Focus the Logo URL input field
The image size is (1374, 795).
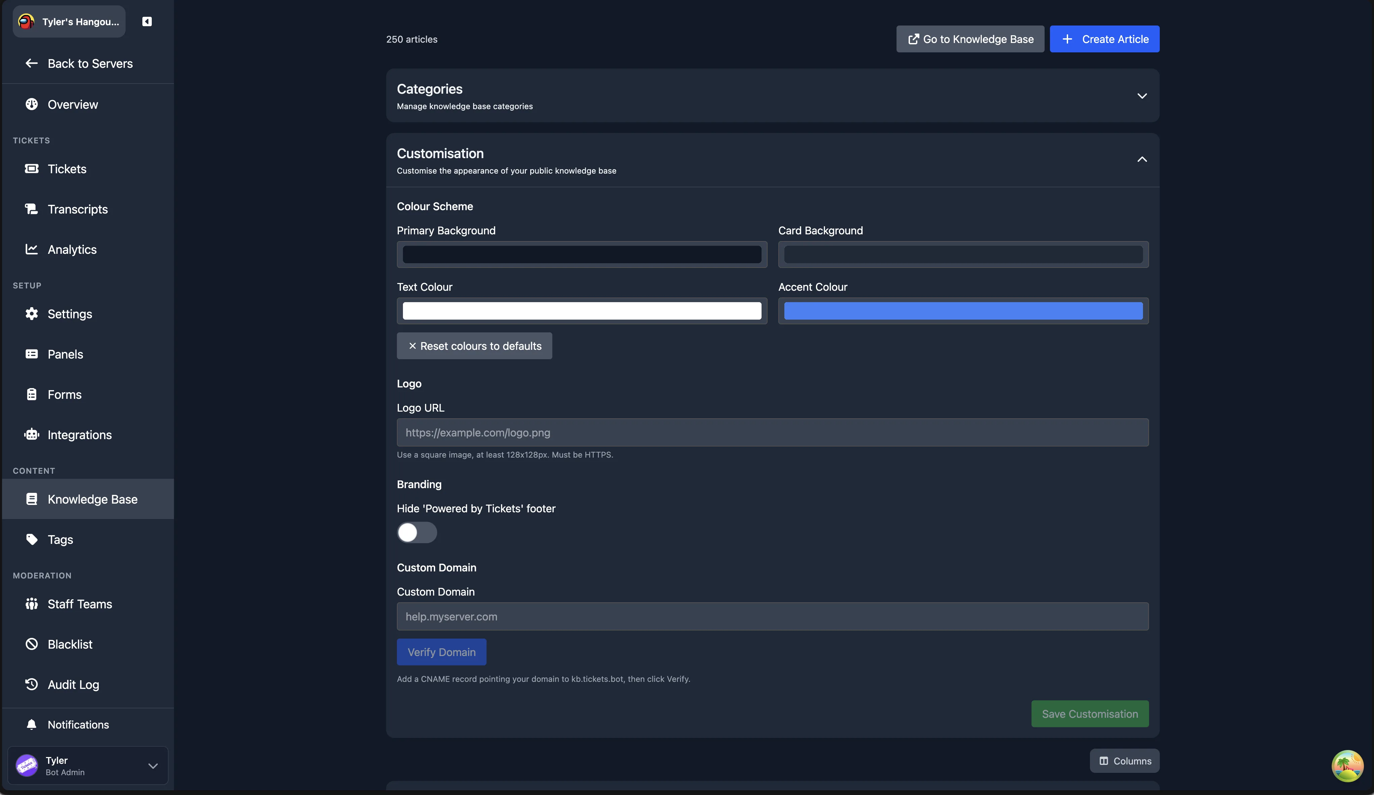click(773, 432)
